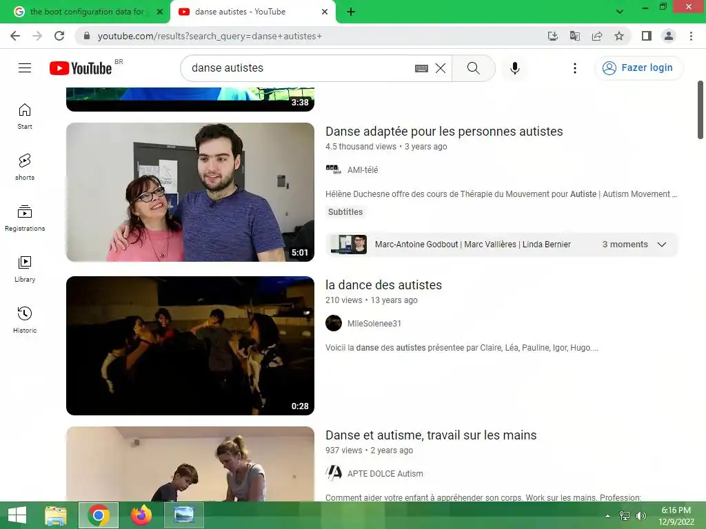Open video la dance des autistes
The height and width of the screenshot is (529, 706).
(x=383, y=285)
